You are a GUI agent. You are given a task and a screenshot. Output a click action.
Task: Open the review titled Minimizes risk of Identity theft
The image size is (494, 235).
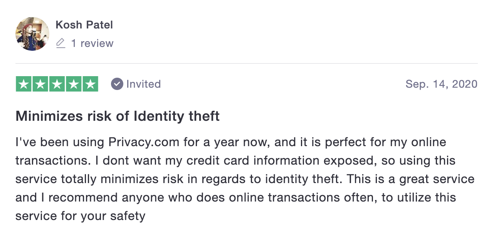pos(118,116)
